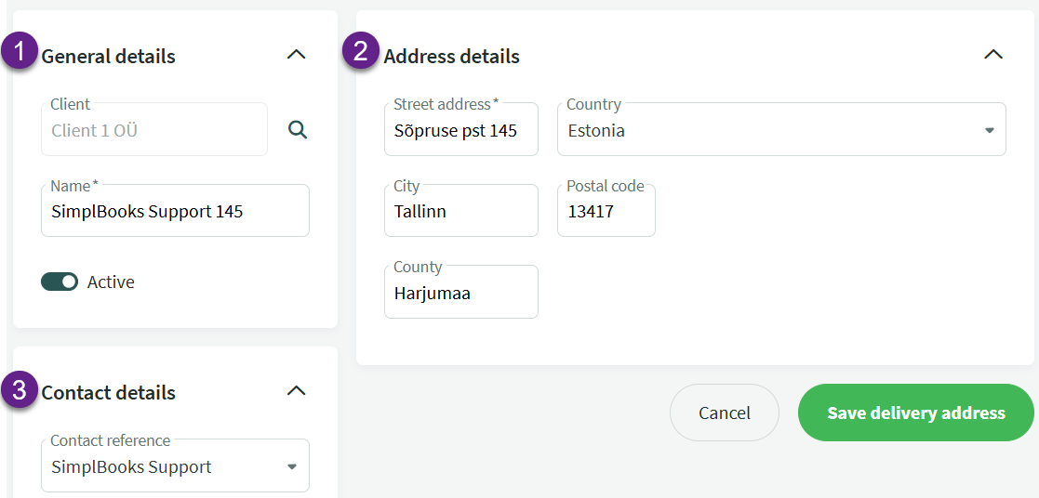Click the Active toggle label text
The height and width of the screenshot is (498, 1039).
tap(111, 282)
